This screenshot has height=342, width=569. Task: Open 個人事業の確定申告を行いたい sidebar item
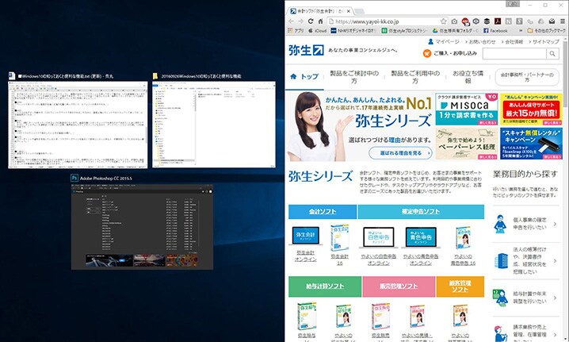(525, 224)
